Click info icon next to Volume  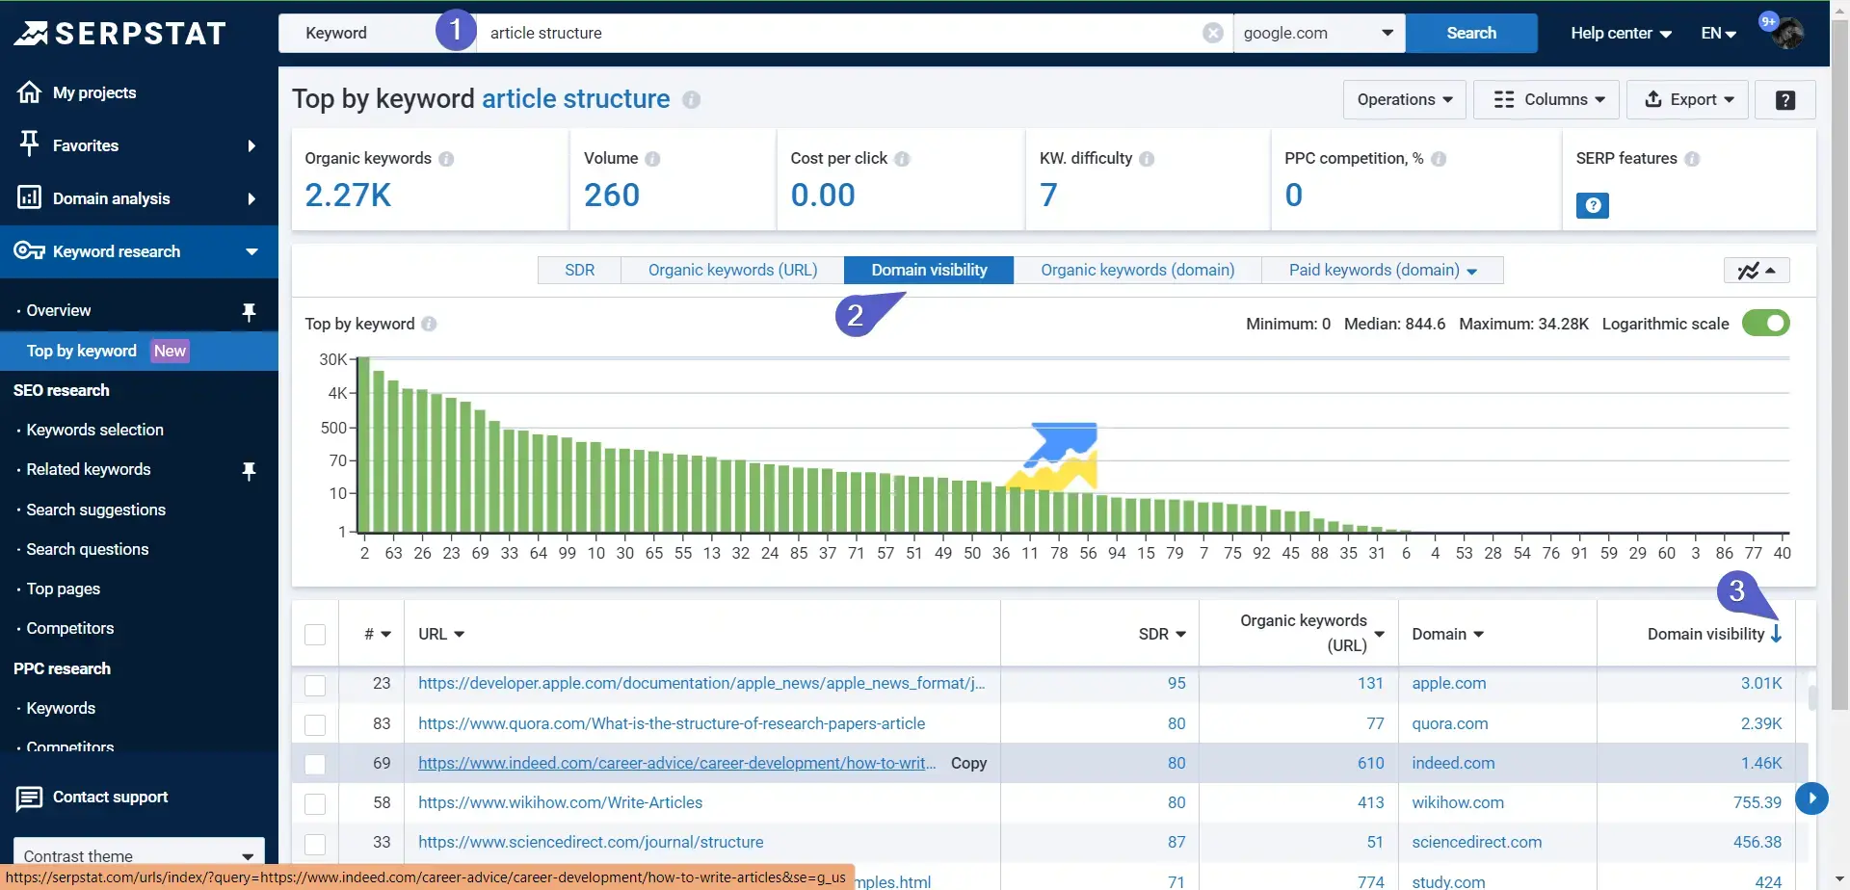652,159
